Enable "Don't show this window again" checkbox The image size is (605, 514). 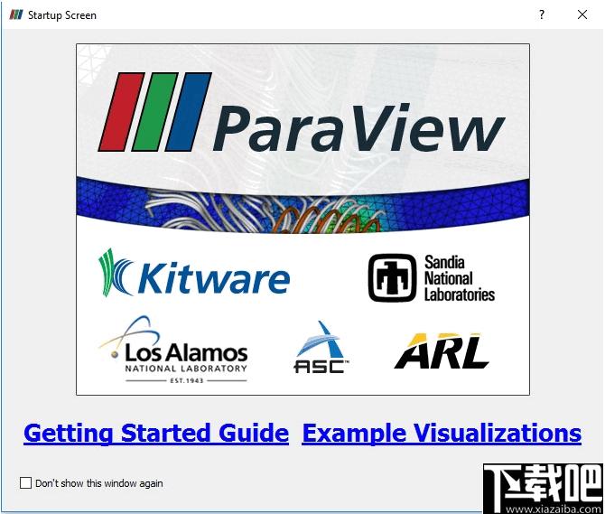(x=25, y=482)
